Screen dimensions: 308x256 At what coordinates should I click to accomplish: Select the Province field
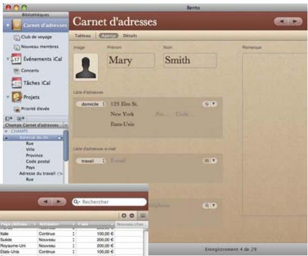tap(34, 156)
